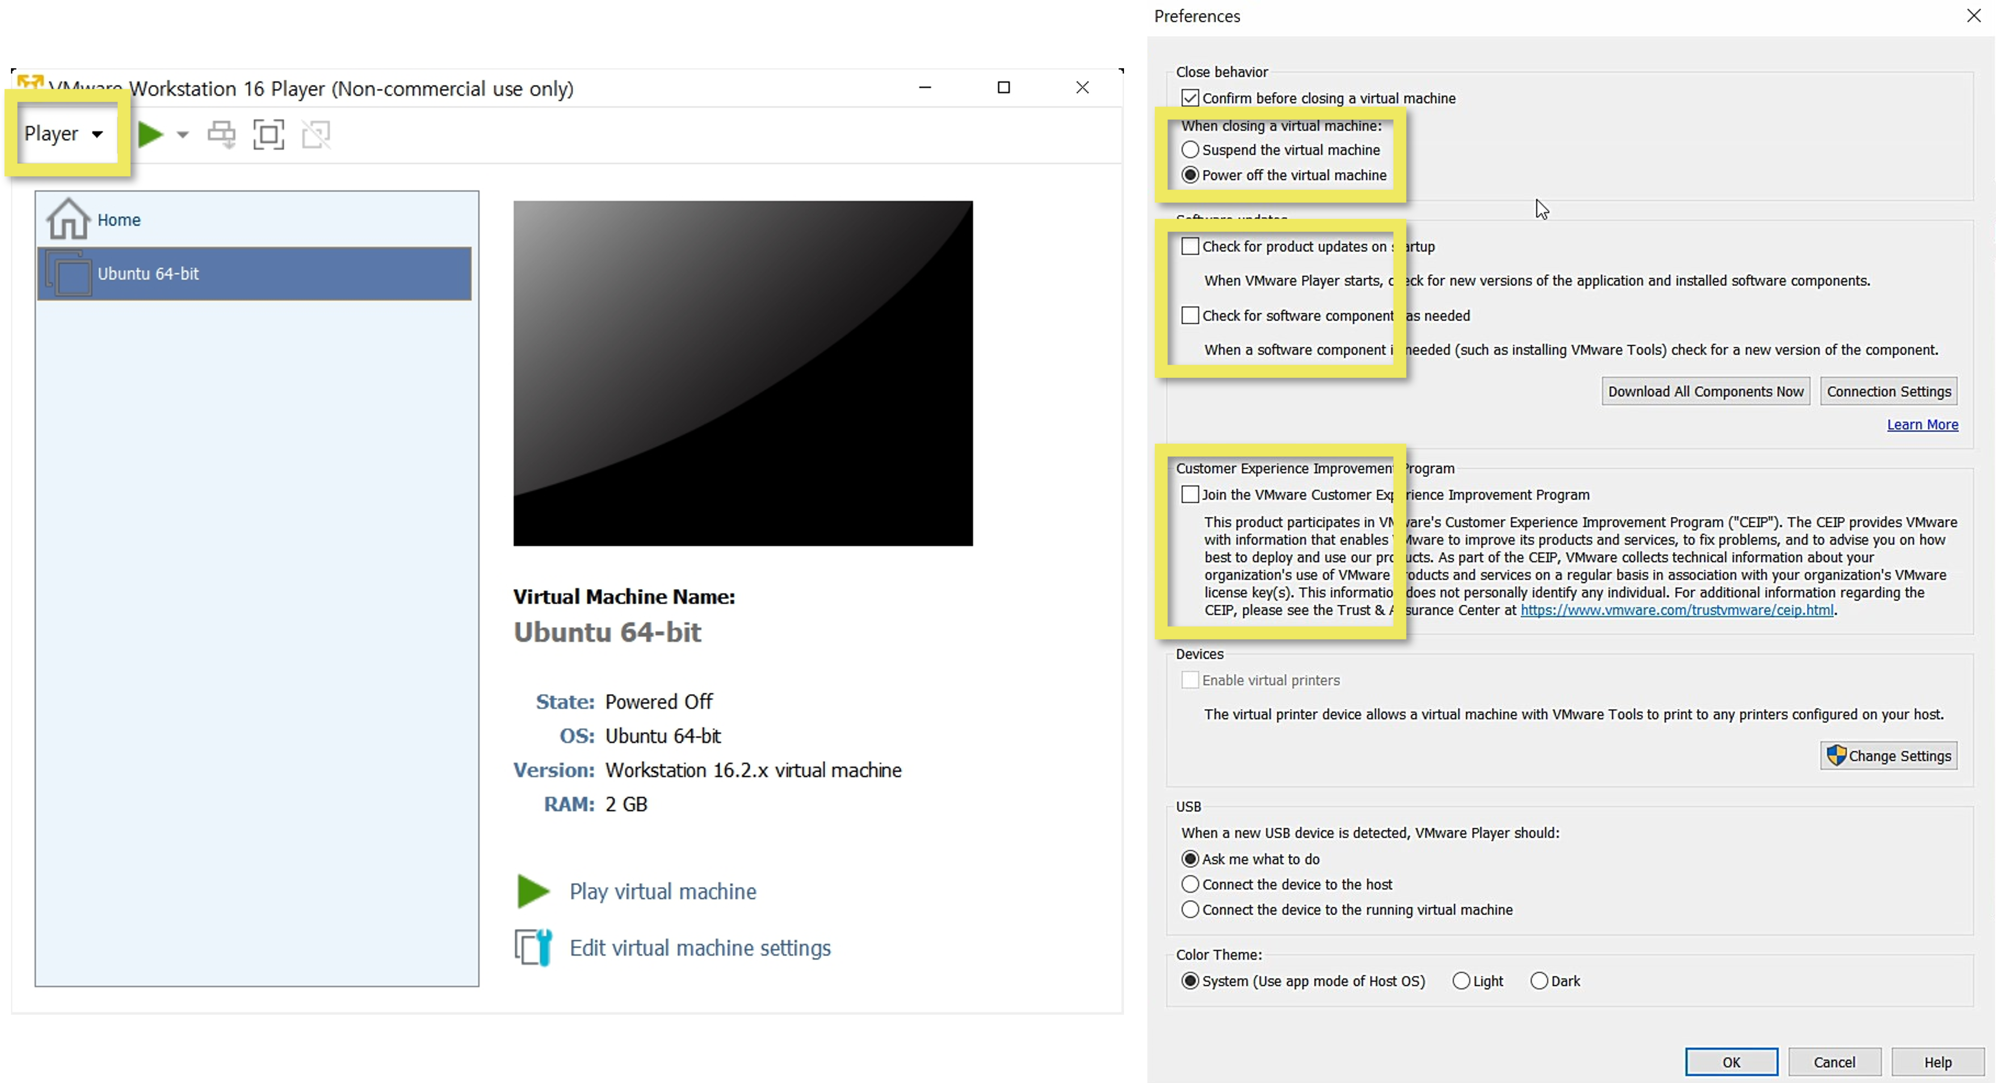Click the Unity mode toolbar icon
1996x1083 pixels.
tap(316, 134)
